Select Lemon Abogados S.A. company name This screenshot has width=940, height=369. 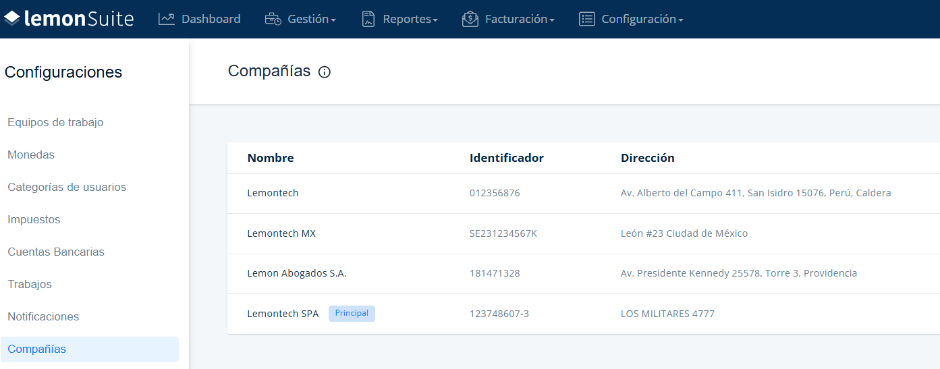[297, 274]
